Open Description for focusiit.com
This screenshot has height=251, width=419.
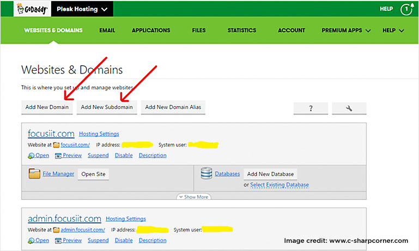(153, 155)
